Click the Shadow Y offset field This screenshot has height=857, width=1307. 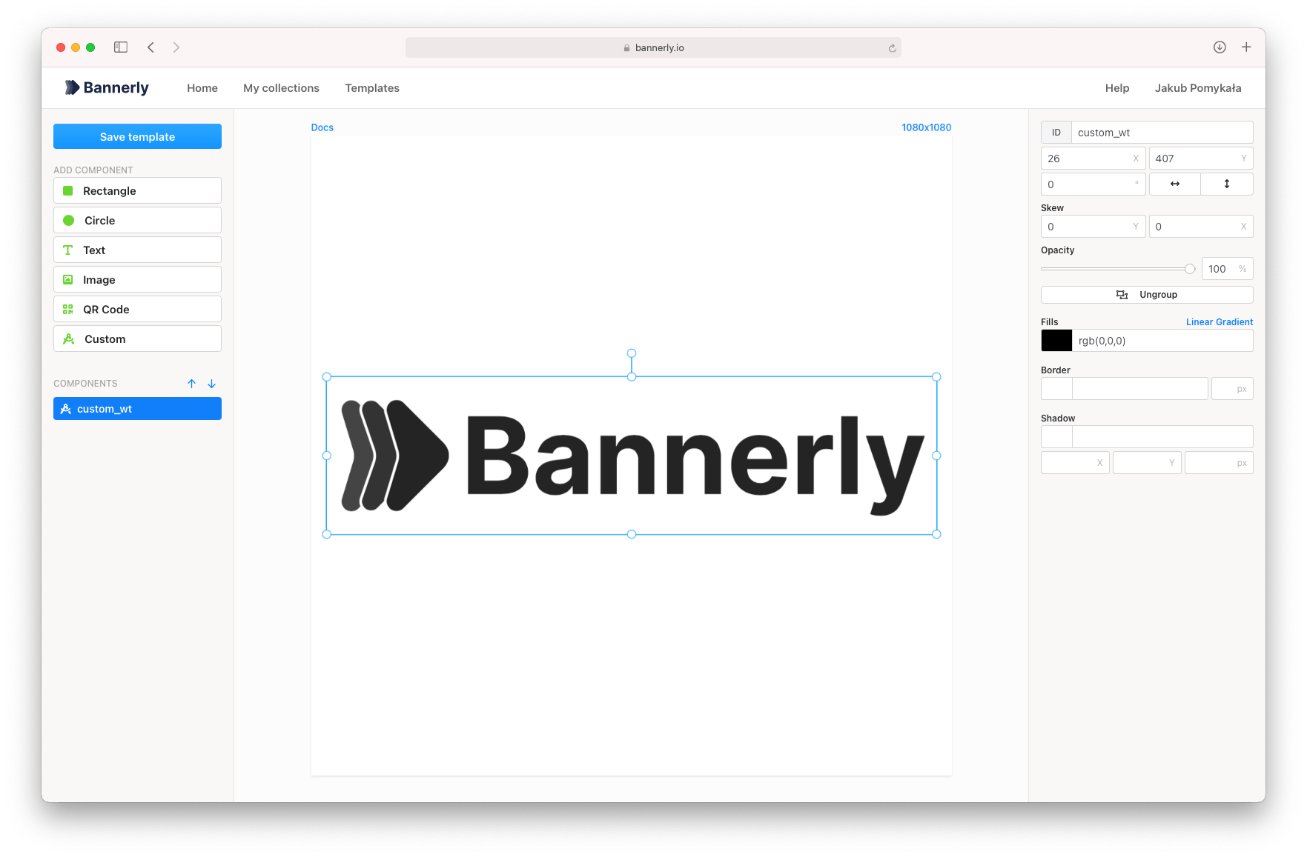click(1147, 463)
